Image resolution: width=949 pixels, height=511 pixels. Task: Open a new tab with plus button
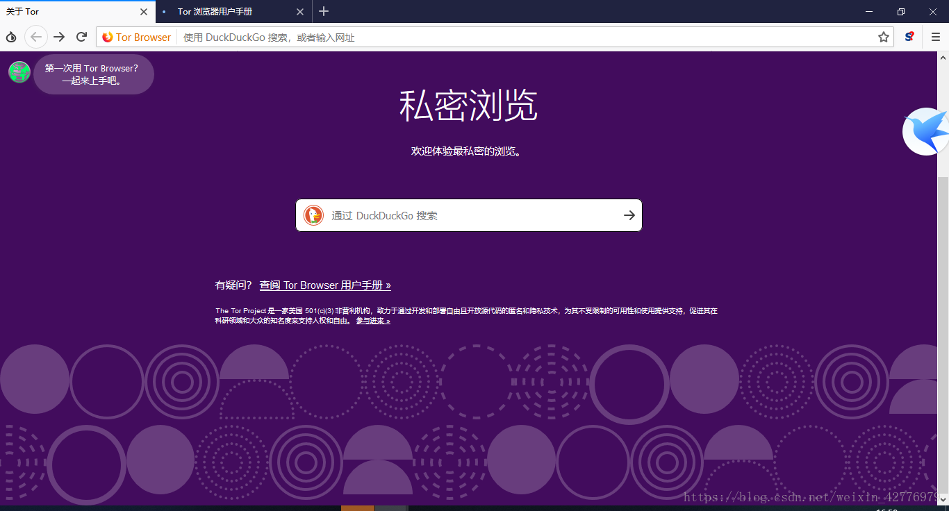point(324,11)
